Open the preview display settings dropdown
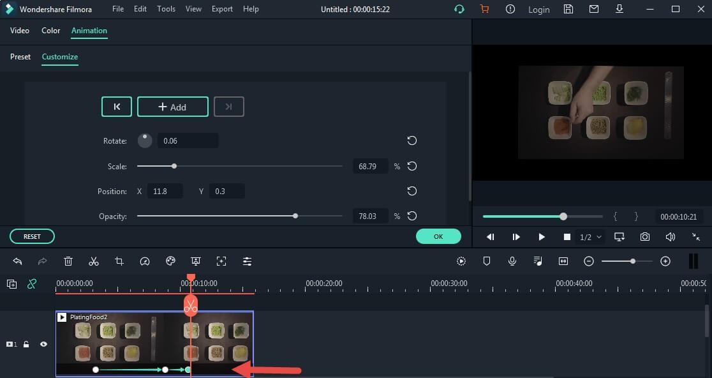Image resolution: width=712 pixels, height=378 pixels. [x=619, y=237]
